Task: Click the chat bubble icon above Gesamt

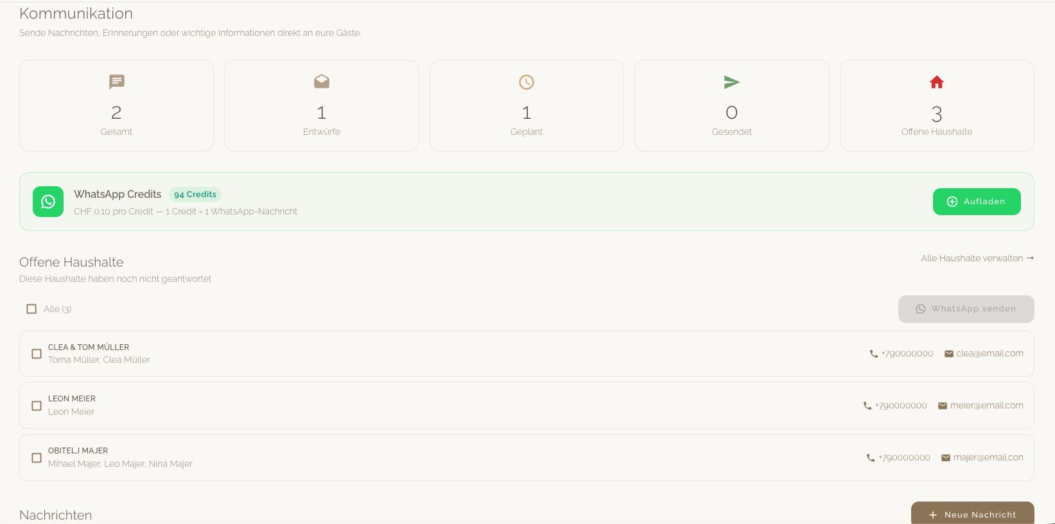Action: [116, 82]
